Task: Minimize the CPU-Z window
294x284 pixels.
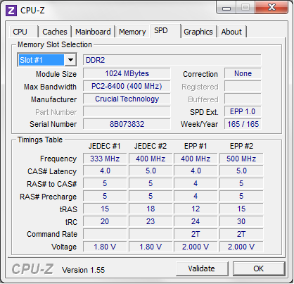Action: [226, 8]
